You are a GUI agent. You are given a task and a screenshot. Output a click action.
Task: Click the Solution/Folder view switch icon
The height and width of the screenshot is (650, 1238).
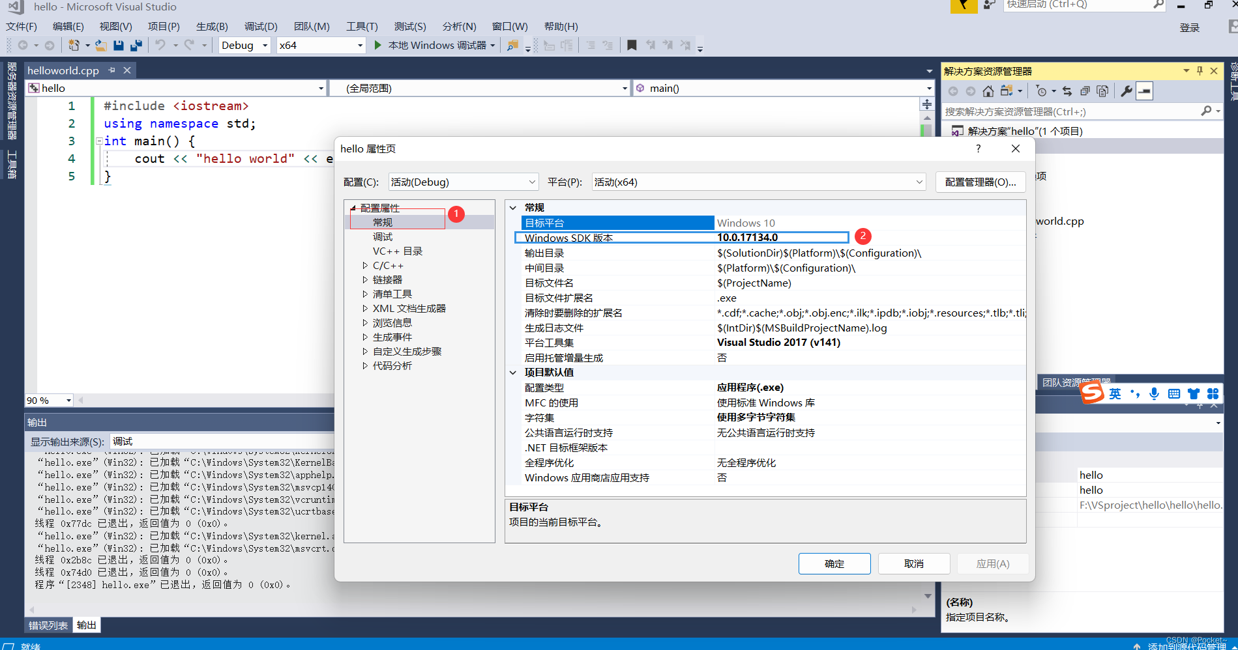pos(1007,91)
